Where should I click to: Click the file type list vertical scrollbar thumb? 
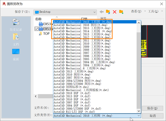139,70
